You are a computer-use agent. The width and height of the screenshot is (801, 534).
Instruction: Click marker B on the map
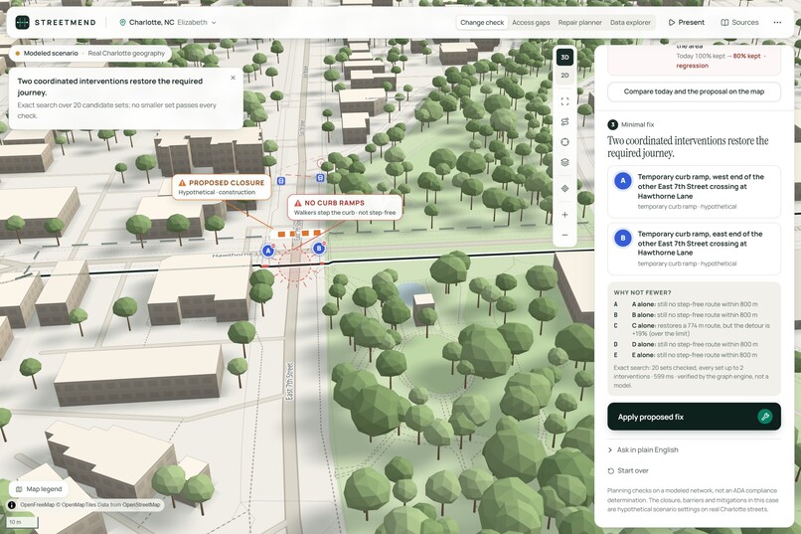coord(319,249)
